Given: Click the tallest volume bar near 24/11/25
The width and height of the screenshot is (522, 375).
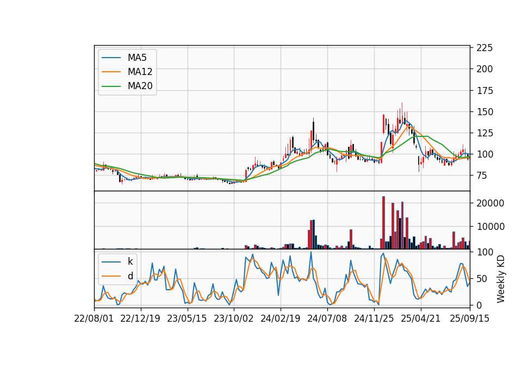Looking at the screenshot, I should pos(383,223).
